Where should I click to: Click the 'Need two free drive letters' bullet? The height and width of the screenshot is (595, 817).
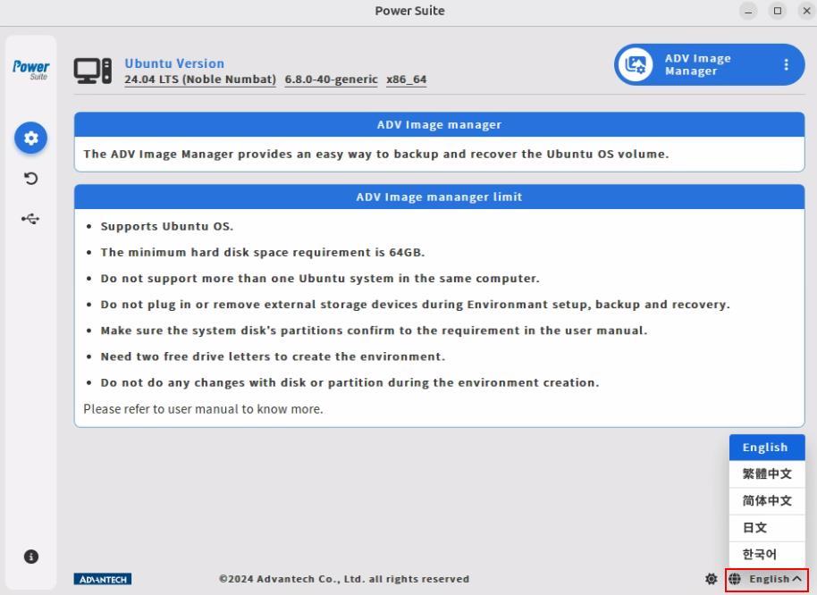click(x=273, y=356)
